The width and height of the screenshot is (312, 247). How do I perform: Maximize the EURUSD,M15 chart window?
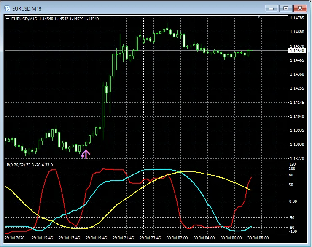point(285,8)
